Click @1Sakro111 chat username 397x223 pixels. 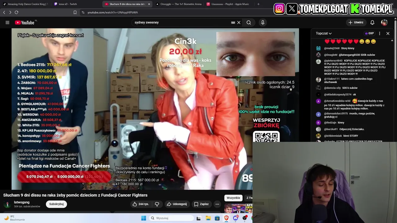(x=332, y=79)
